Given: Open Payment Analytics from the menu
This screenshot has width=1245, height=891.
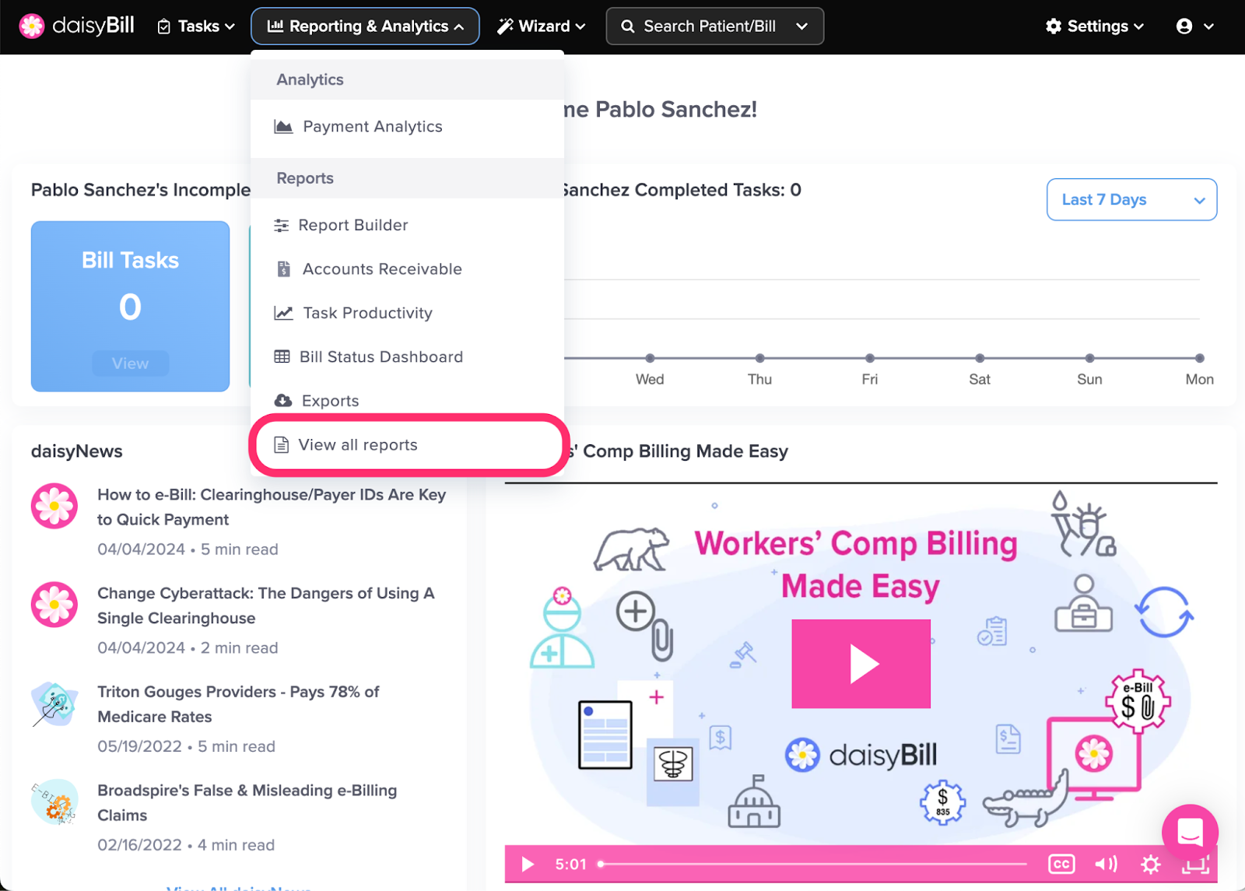Looking at the screenshot, I should coord(372,126).
